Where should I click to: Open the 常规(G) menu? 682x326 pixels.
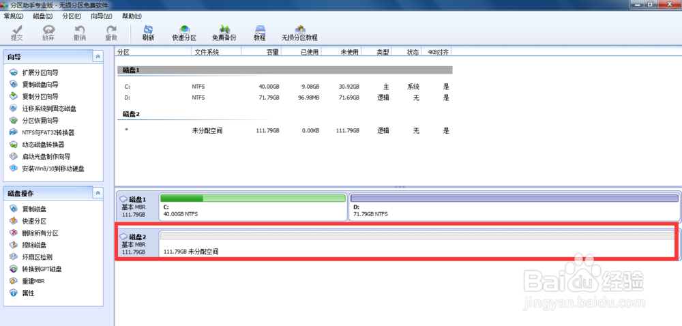click(x=13, y=16)
